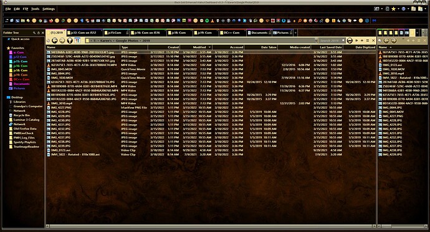Screen dimensions: 430x232
Task: Open the FTP menu
Action: pyautogui.click(x=26, y=9)
